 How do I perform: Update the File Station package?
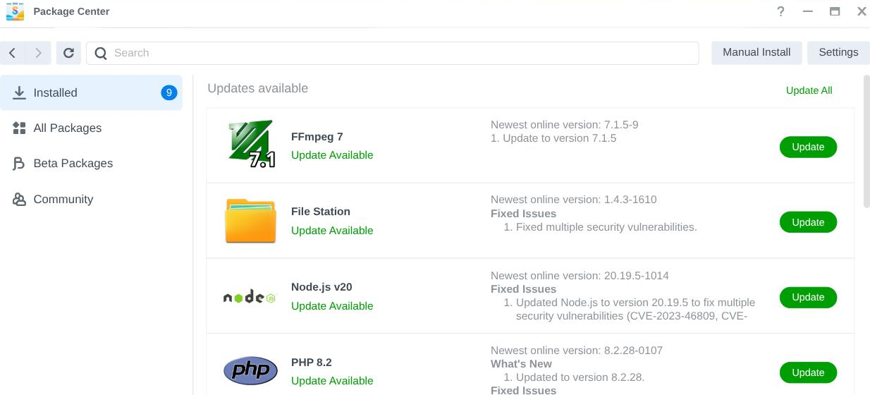(808, 222)
